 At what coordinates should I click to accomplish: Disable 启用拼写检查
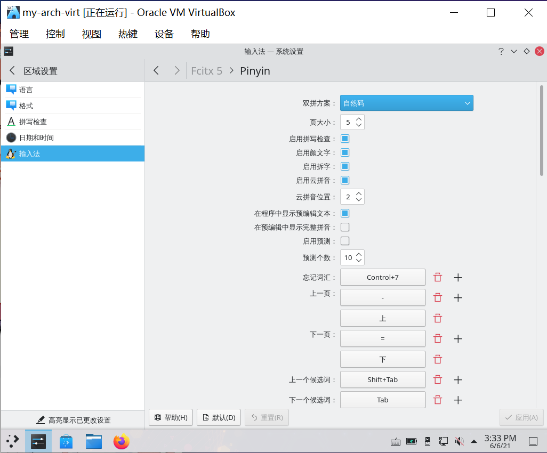tap(344, 139)
